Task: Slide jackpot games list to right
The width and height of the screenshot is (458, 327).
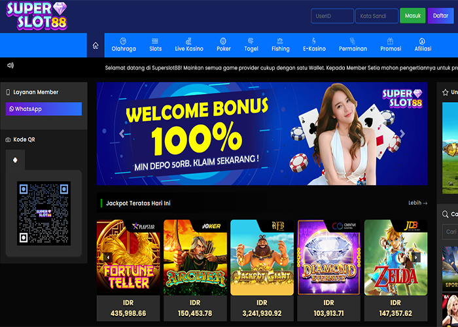Action: click(x=416, y=257)
